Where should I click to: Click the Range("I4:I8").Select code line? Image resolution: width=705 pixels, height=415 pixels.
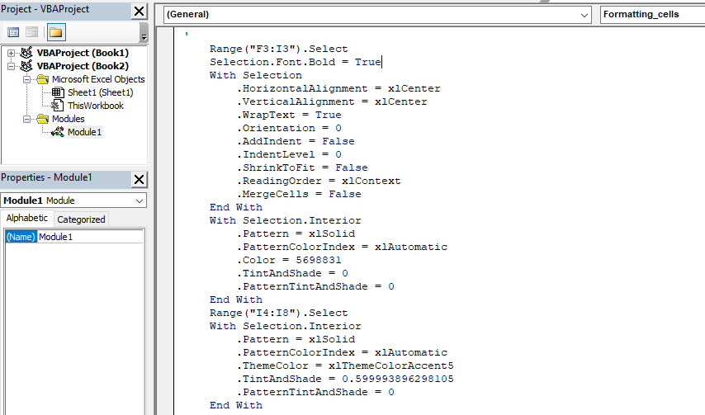[x=278, y=313]
